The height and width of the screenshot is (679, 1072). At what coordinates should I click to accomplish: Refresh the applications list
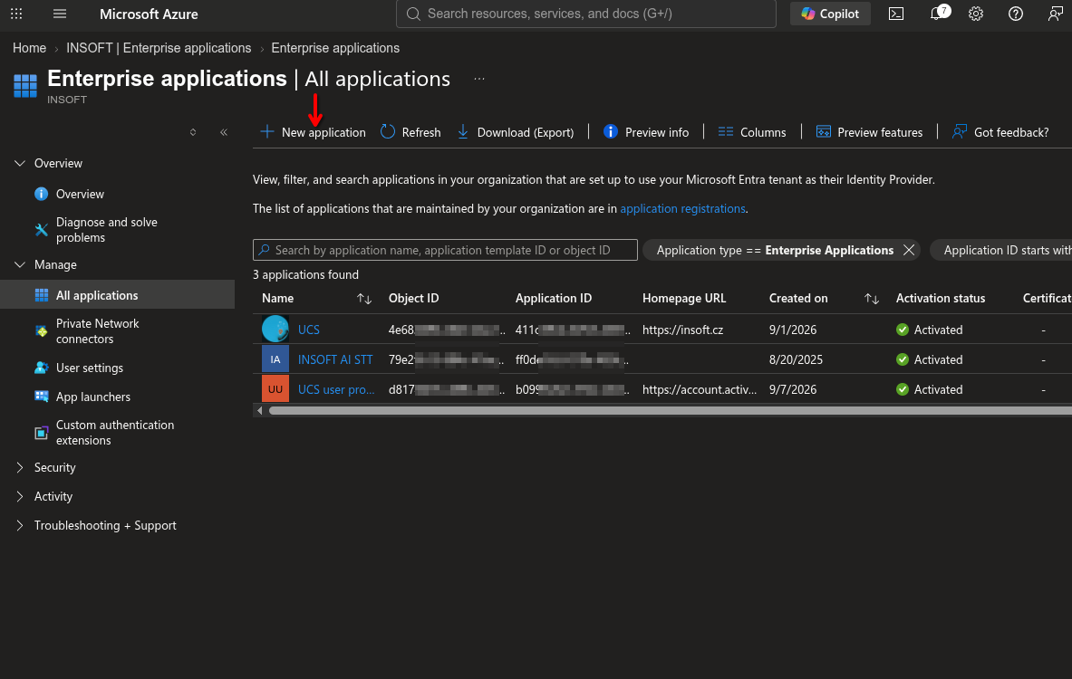pyautogui.click(x=410, y=132)
